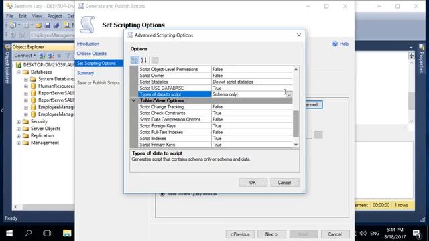Cancel the Advanced Scripting Options dialog

284,183
